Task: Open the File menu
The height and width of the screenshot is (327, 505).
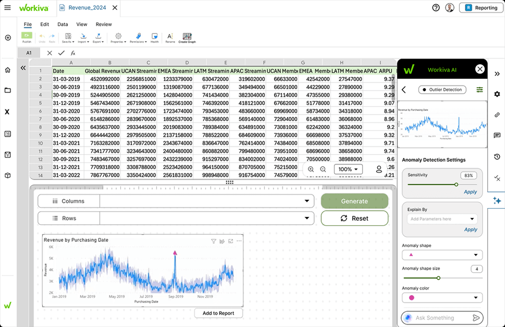Action: click(28, 24)
